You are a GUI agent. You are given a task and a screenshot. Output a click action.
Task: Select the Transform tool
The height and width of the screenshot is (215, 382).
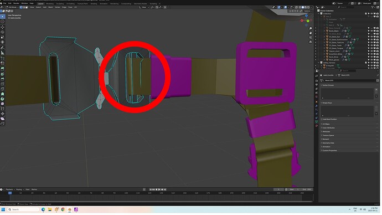[3, 43]
